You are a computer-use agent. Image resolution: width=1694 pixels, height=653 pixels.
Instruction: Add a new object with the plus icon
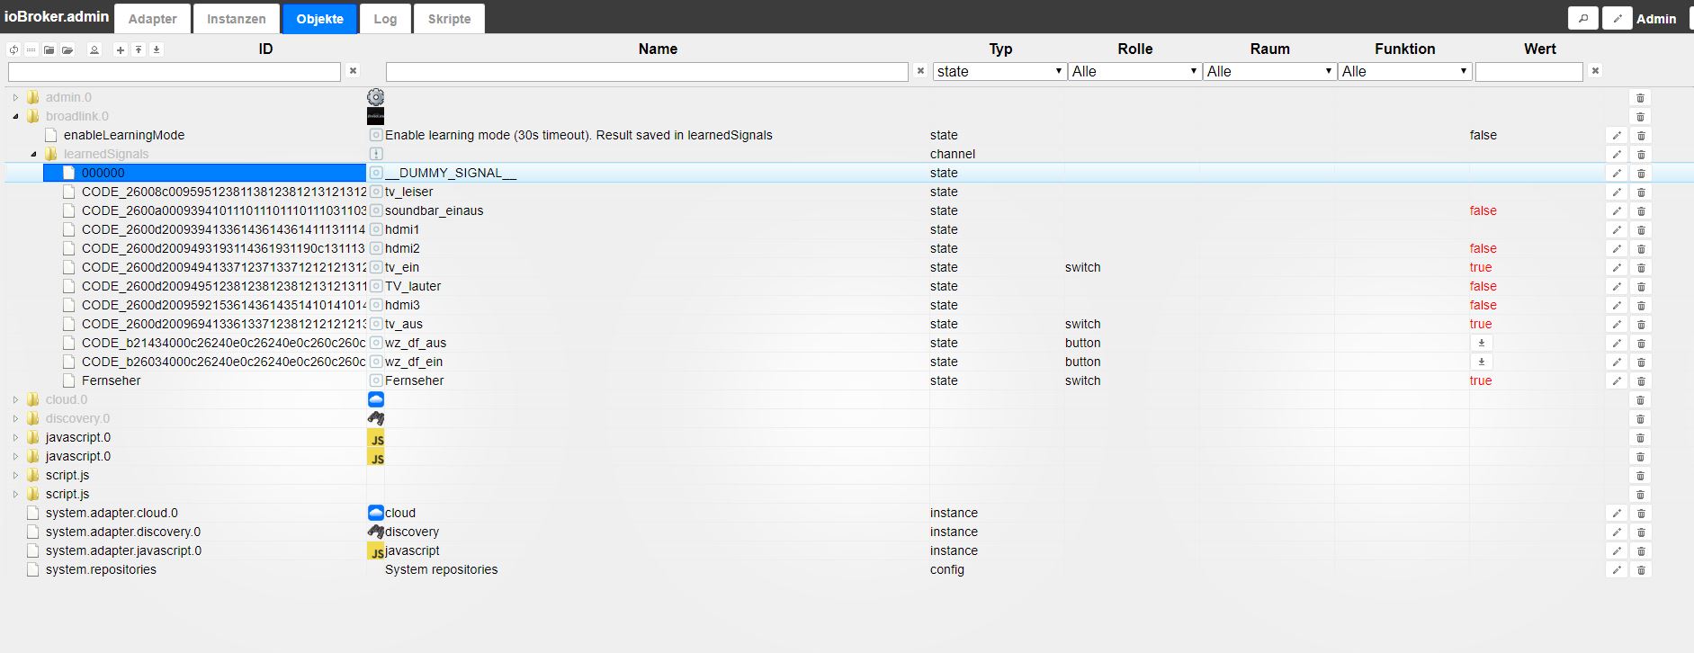tap(121, 49)
